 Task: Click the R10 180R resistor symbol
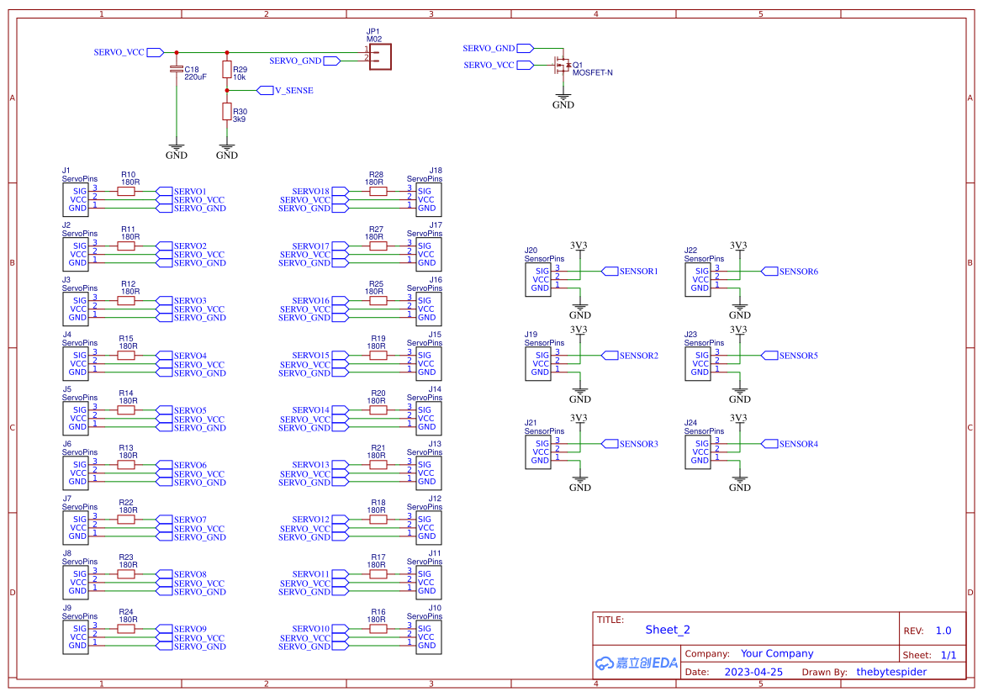pos(126,191)
